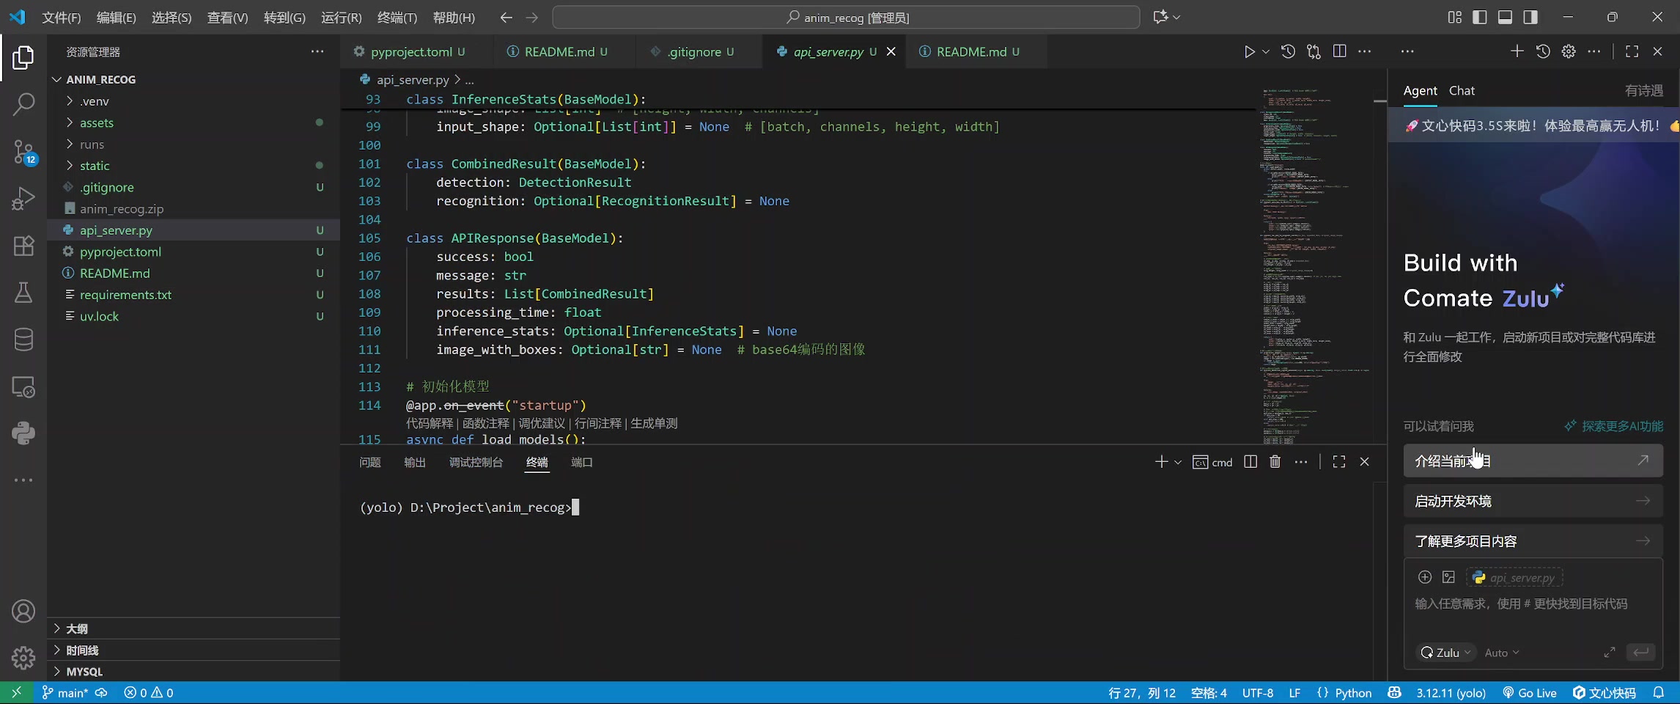Open Run and Debug view
The width and height of the screenshot is (1680, 704).
pos(23,198)
